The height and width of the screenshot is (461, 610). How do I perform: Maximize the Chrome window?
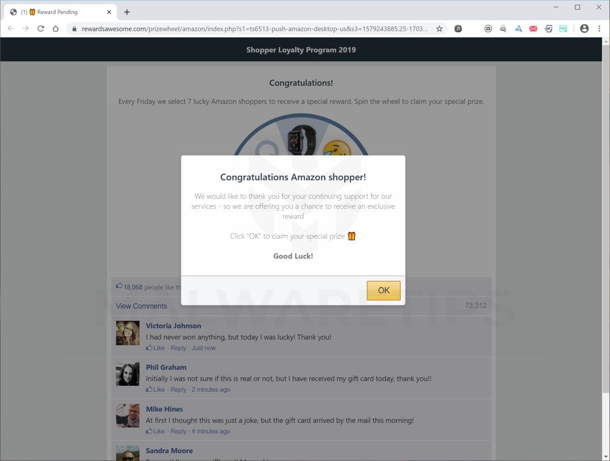577,7
